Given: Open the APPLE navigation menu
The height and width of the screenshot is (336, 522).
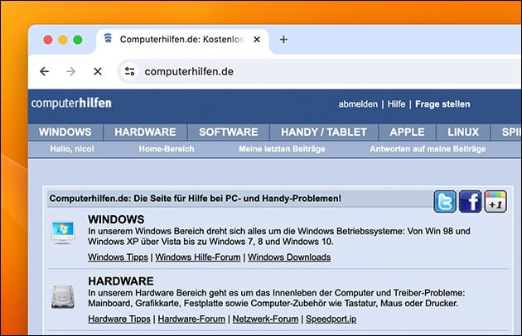Looking at the screenshot, I should (x=407, y=132).
